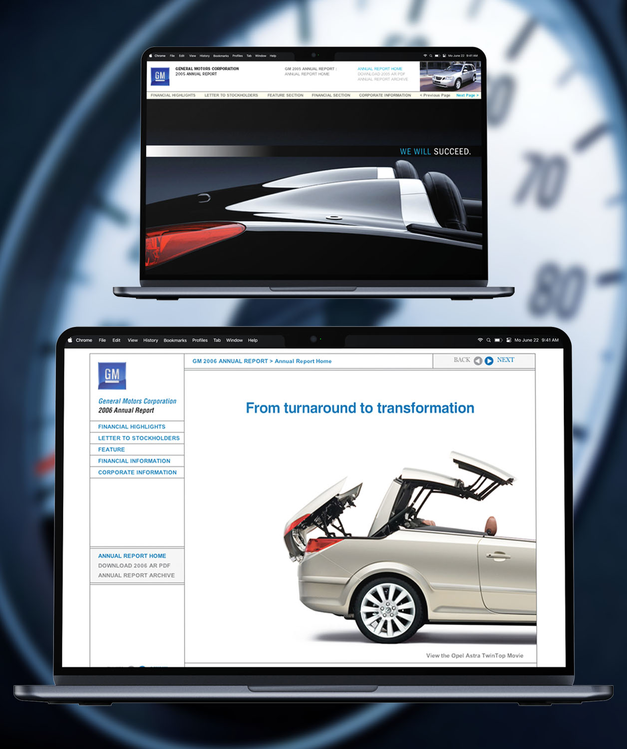Open the Apple menu on the top laptop

pos(150,56)
